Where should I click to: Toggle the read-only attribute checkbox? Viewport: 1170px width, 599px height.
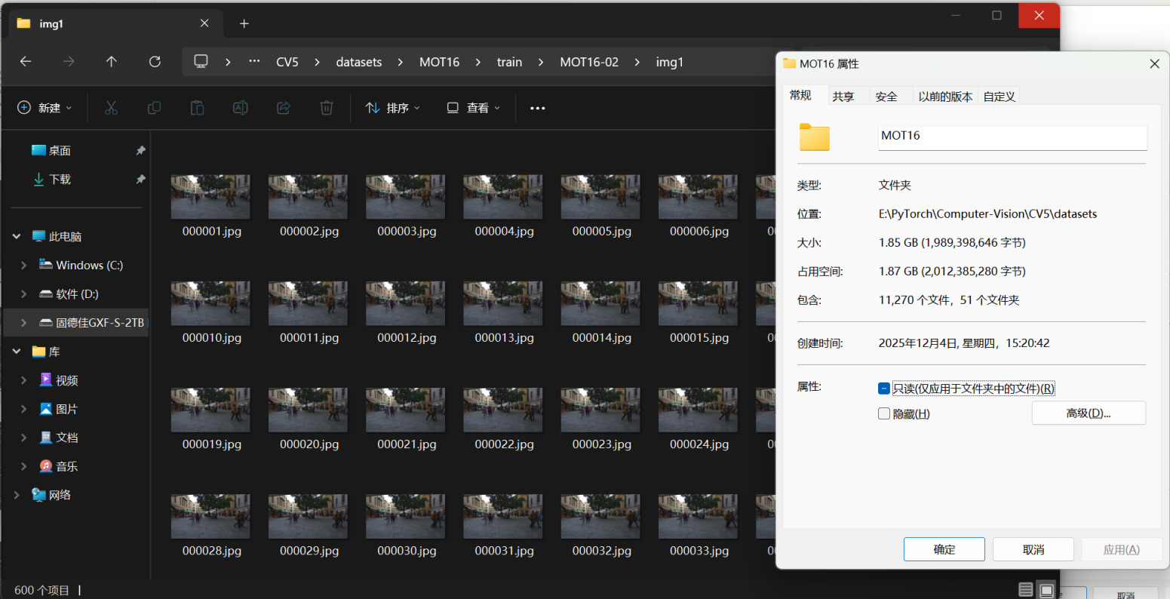[884, 389]
